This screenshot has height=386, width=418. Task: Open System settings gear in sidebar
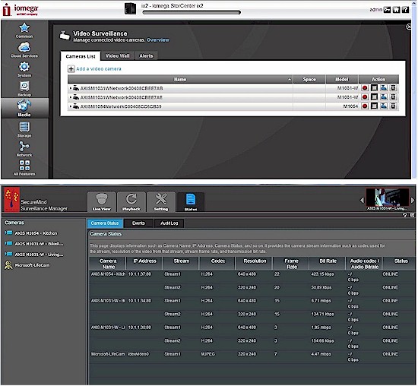click(24, 69)
